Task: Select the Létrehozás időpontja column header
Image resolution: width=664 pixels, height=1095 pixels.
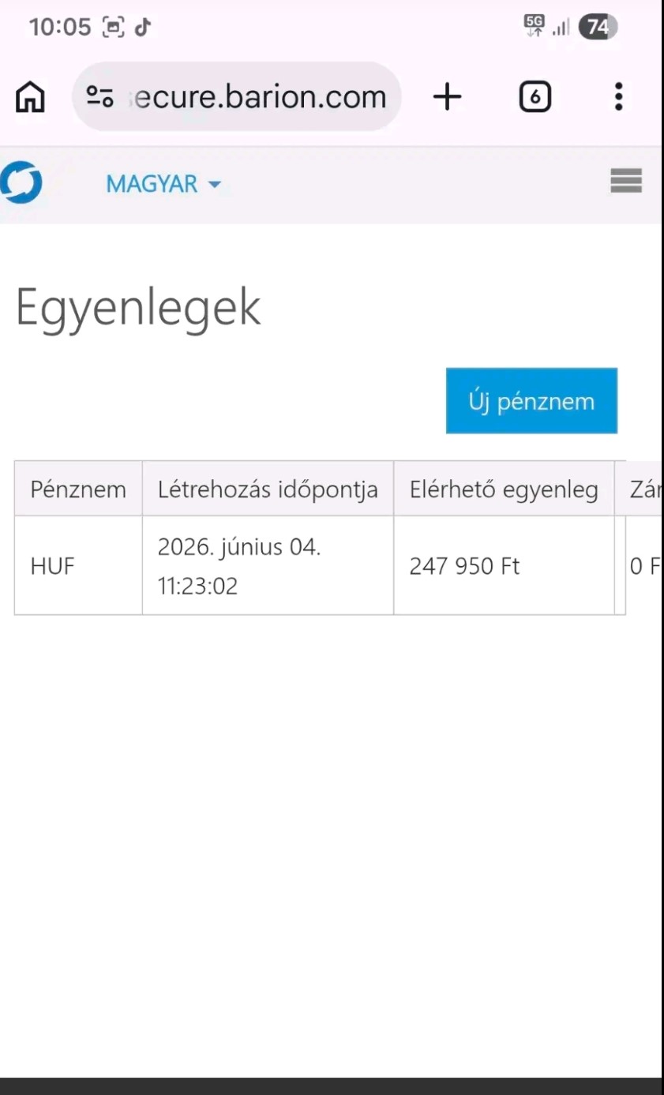Action: tap(268, 489)
